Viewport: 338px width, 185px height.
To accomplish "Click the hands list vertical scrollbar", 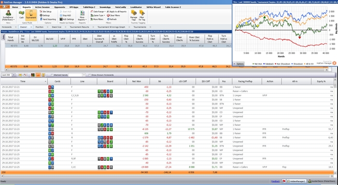I will [x=335, y=126].
